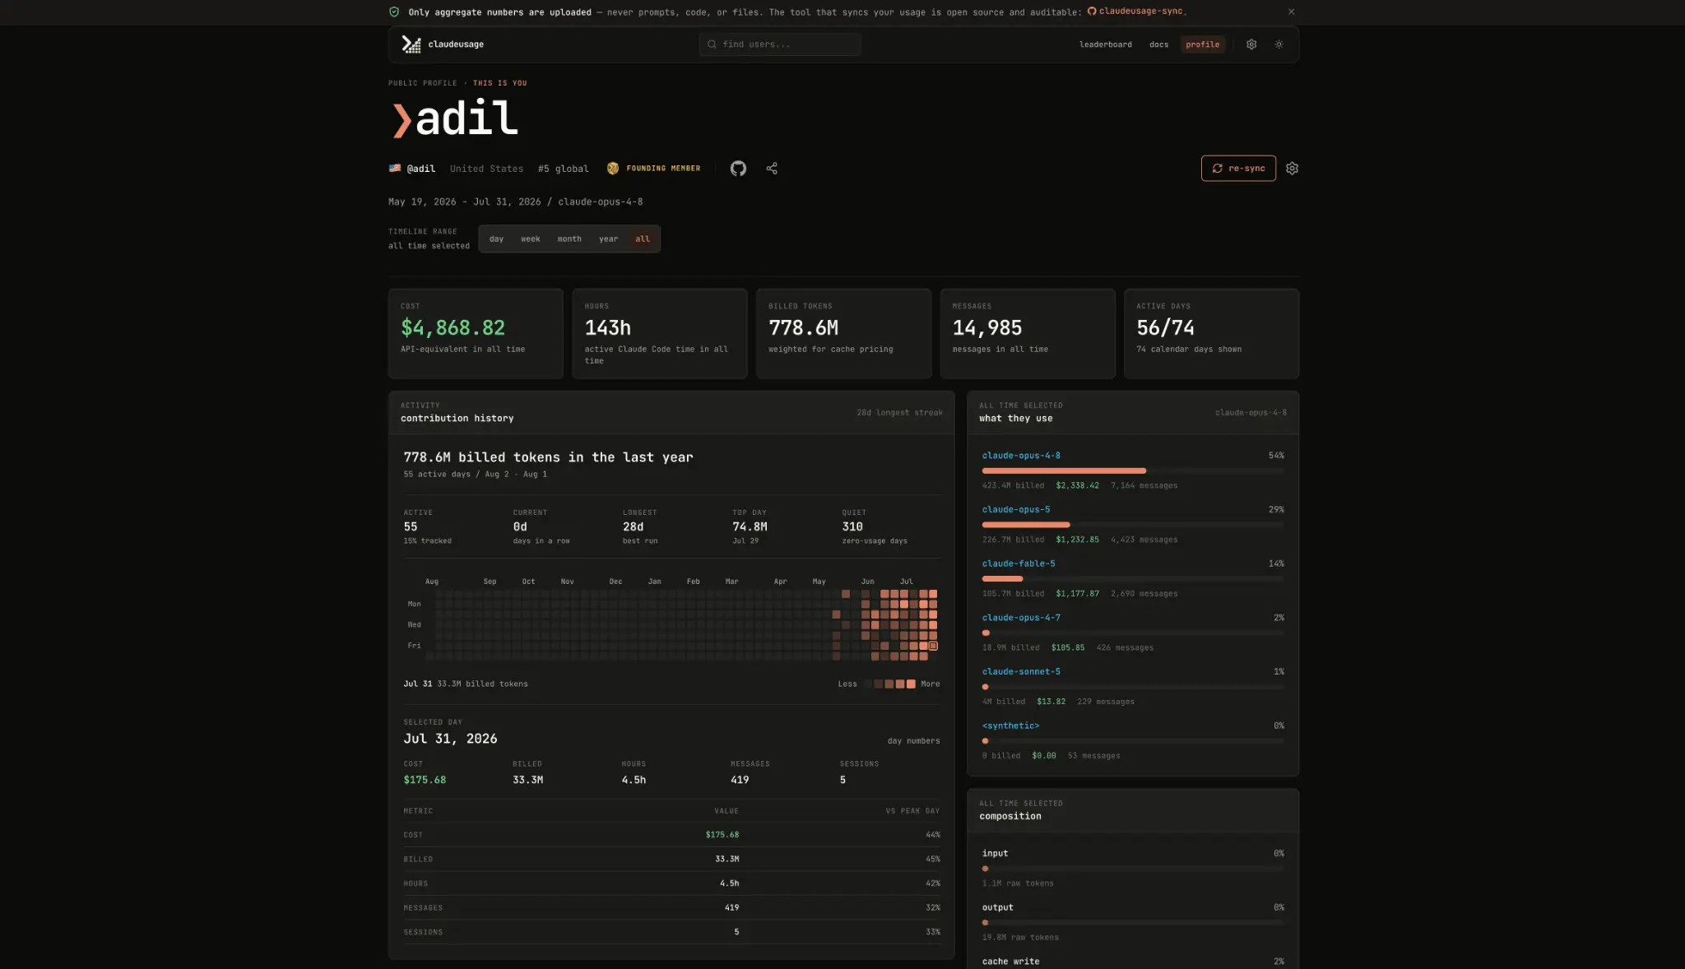Screen dimensions: 1685x969
Task: Click the Quiet 310 zero-usage days stat
Action: click(874, 526)
